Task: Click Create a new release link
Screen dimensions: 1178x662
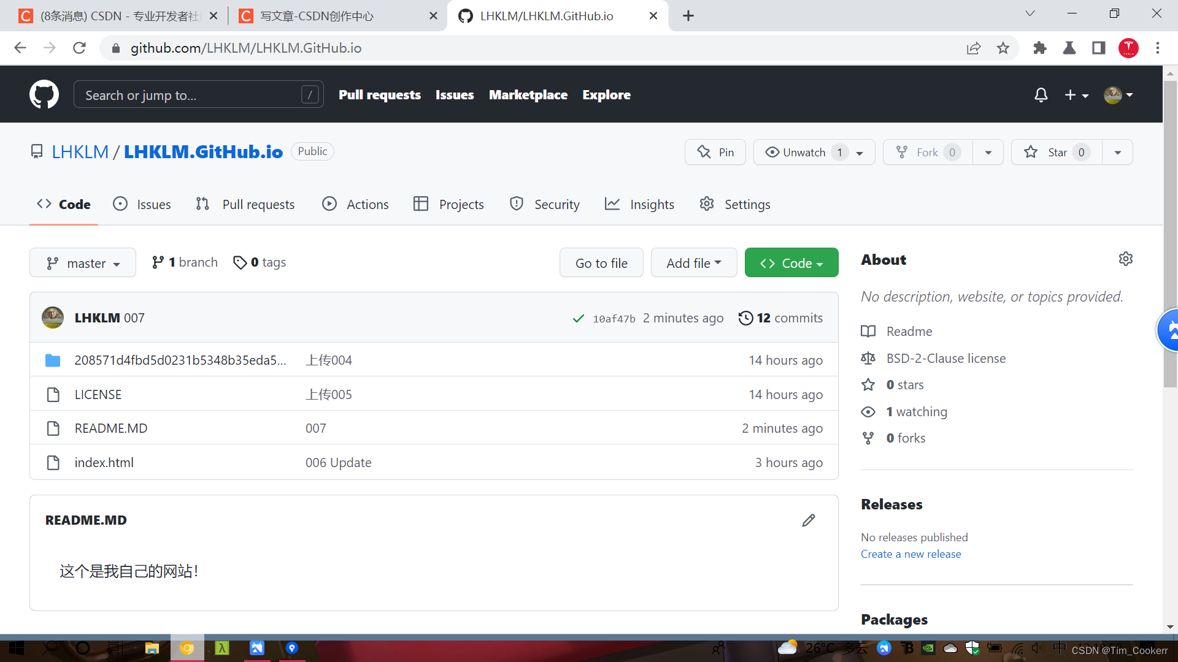Action: click(x=910, y=554)
